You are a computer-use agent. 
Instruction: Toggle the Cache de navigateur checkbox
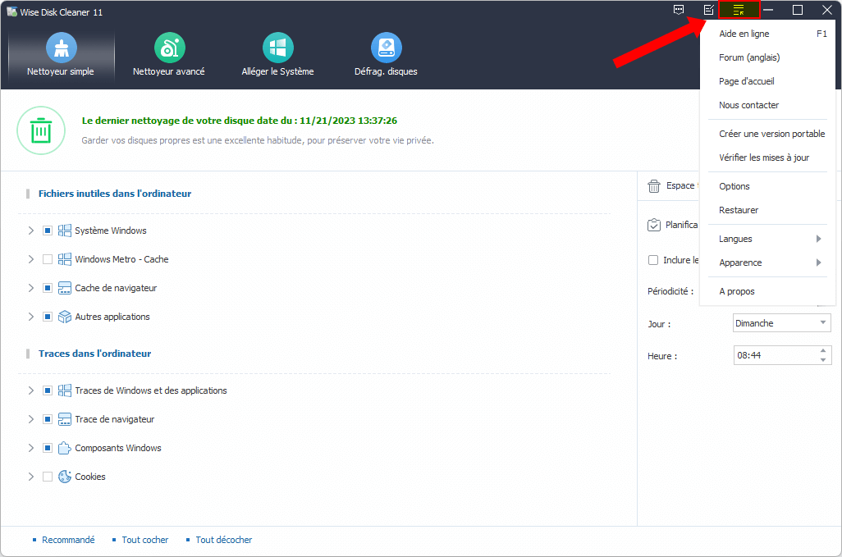48,288
